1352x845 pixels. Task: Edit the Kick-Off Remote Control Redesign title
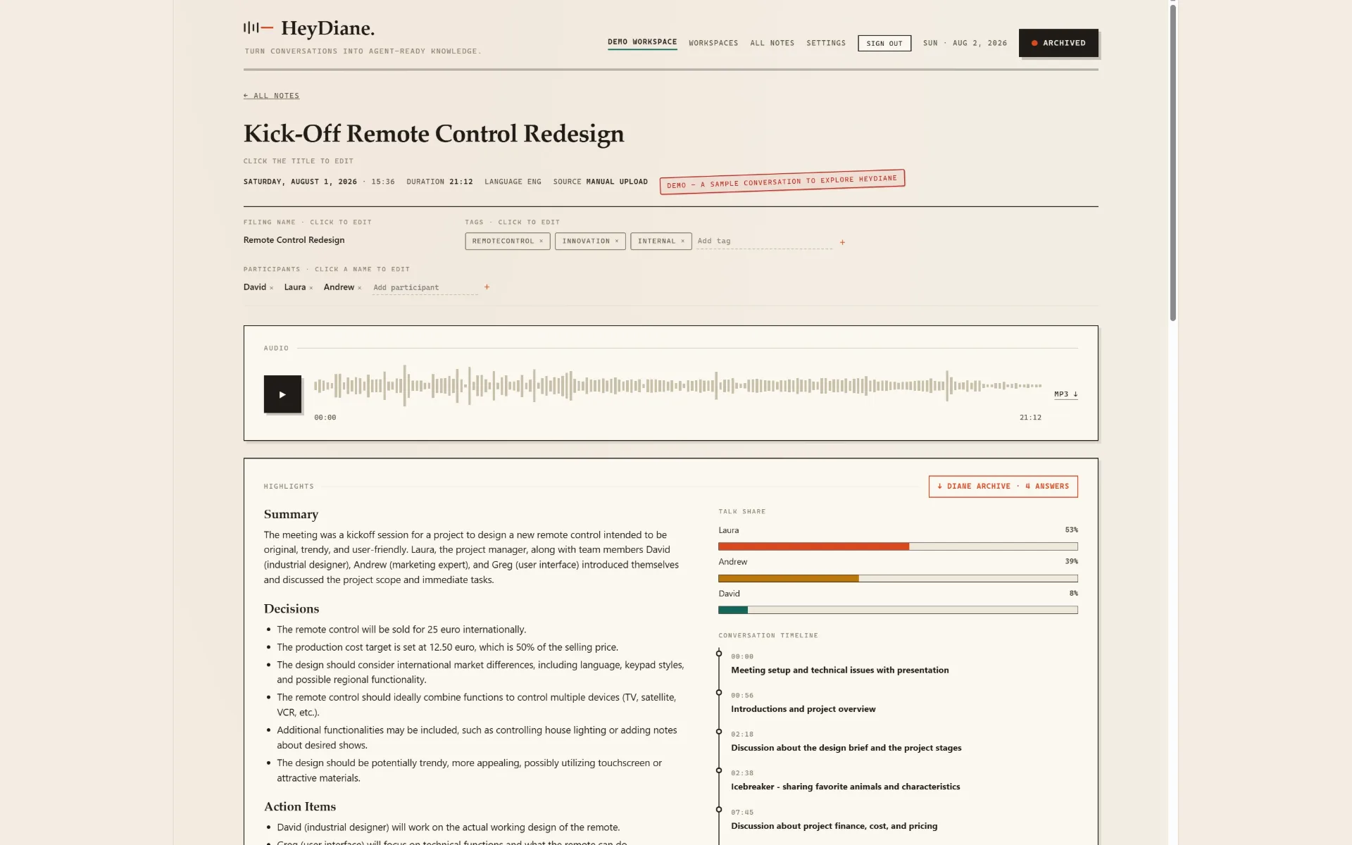click(434, 134)
